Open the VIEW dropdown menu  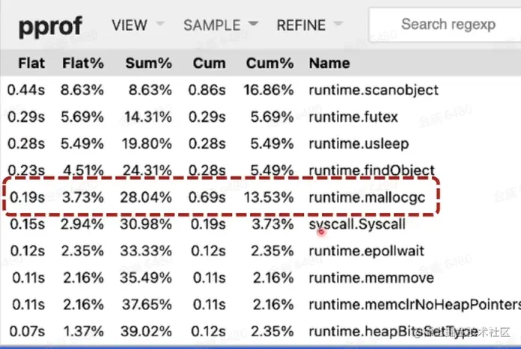[137, 25]
